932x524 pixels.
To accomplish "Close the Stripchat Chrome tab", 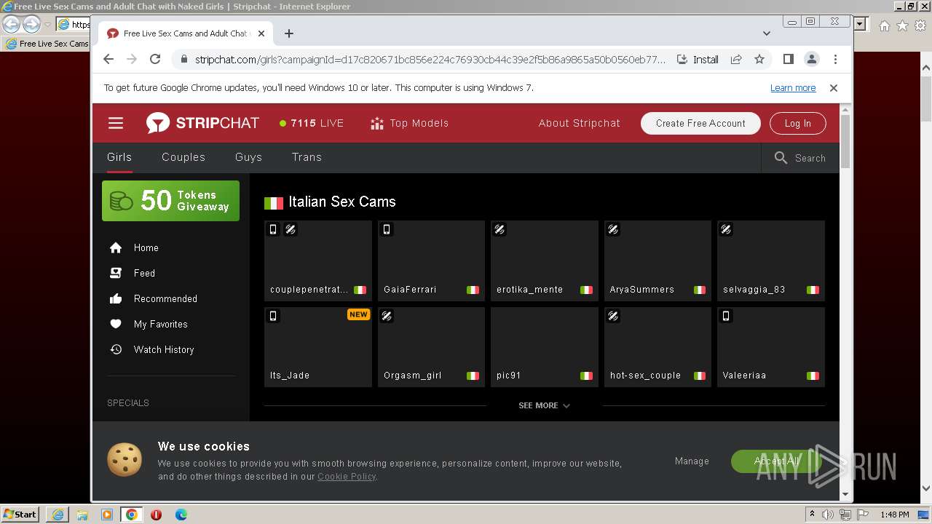I will (261, 33).
